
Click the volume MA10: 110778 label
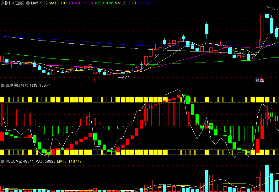coord(69,162)
